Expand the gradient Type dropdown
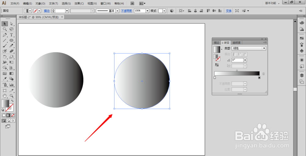Viewport: 306px width, 156px height. 264,48
